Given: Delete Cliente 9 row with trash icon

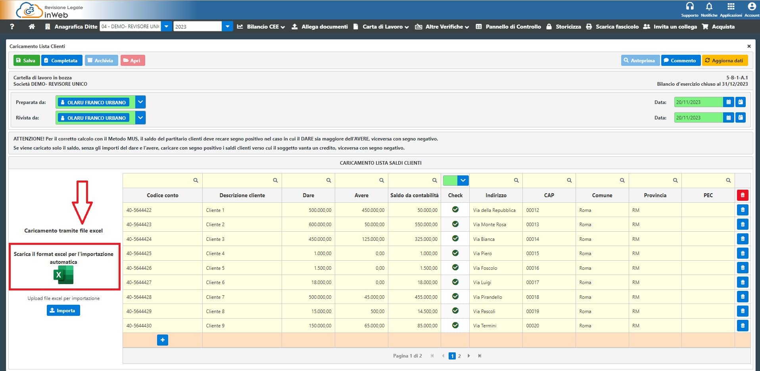Looking at the screenshot, I should tap(743, 325).
